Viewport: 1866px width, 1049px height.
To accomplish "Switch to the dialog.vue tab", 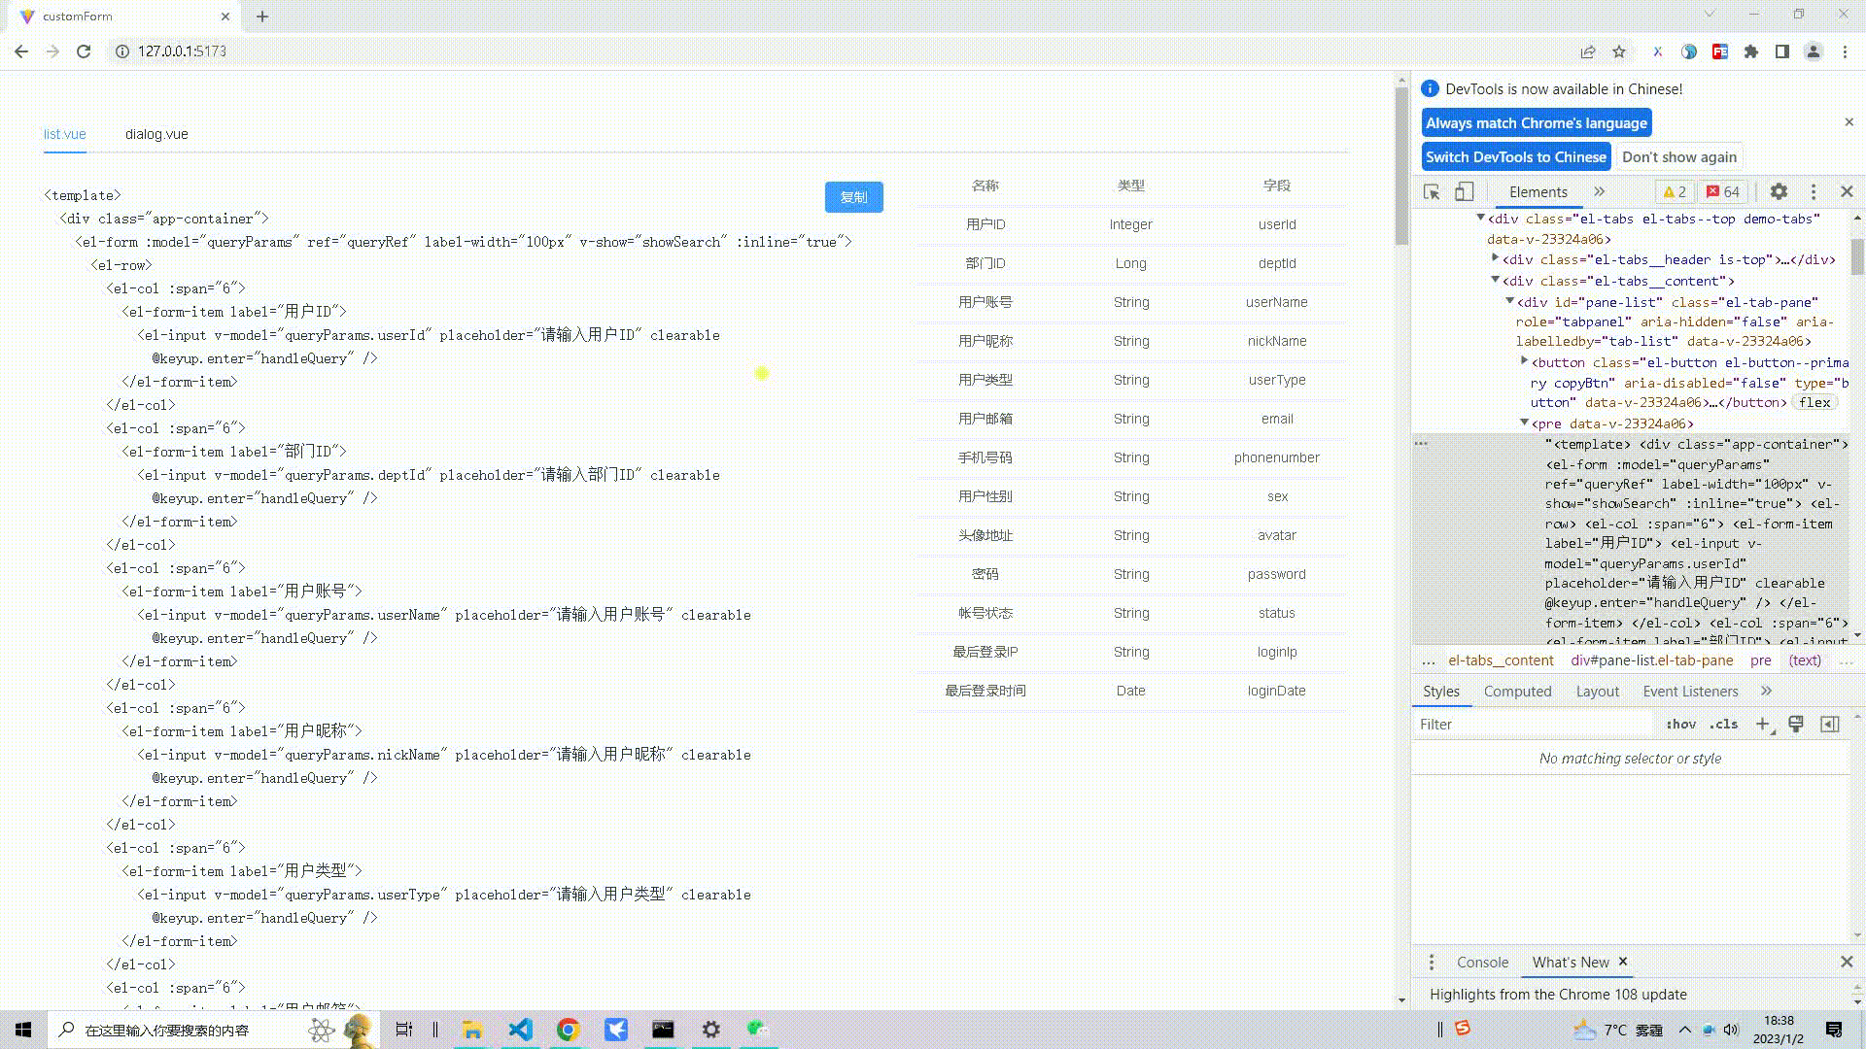I will point(156,134).
